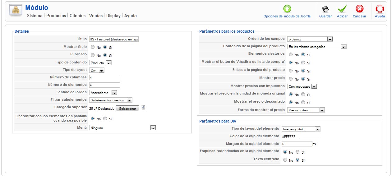Click the green Aplicar checkmark icon
Screen dimensions: 392x176
(342, 9)
